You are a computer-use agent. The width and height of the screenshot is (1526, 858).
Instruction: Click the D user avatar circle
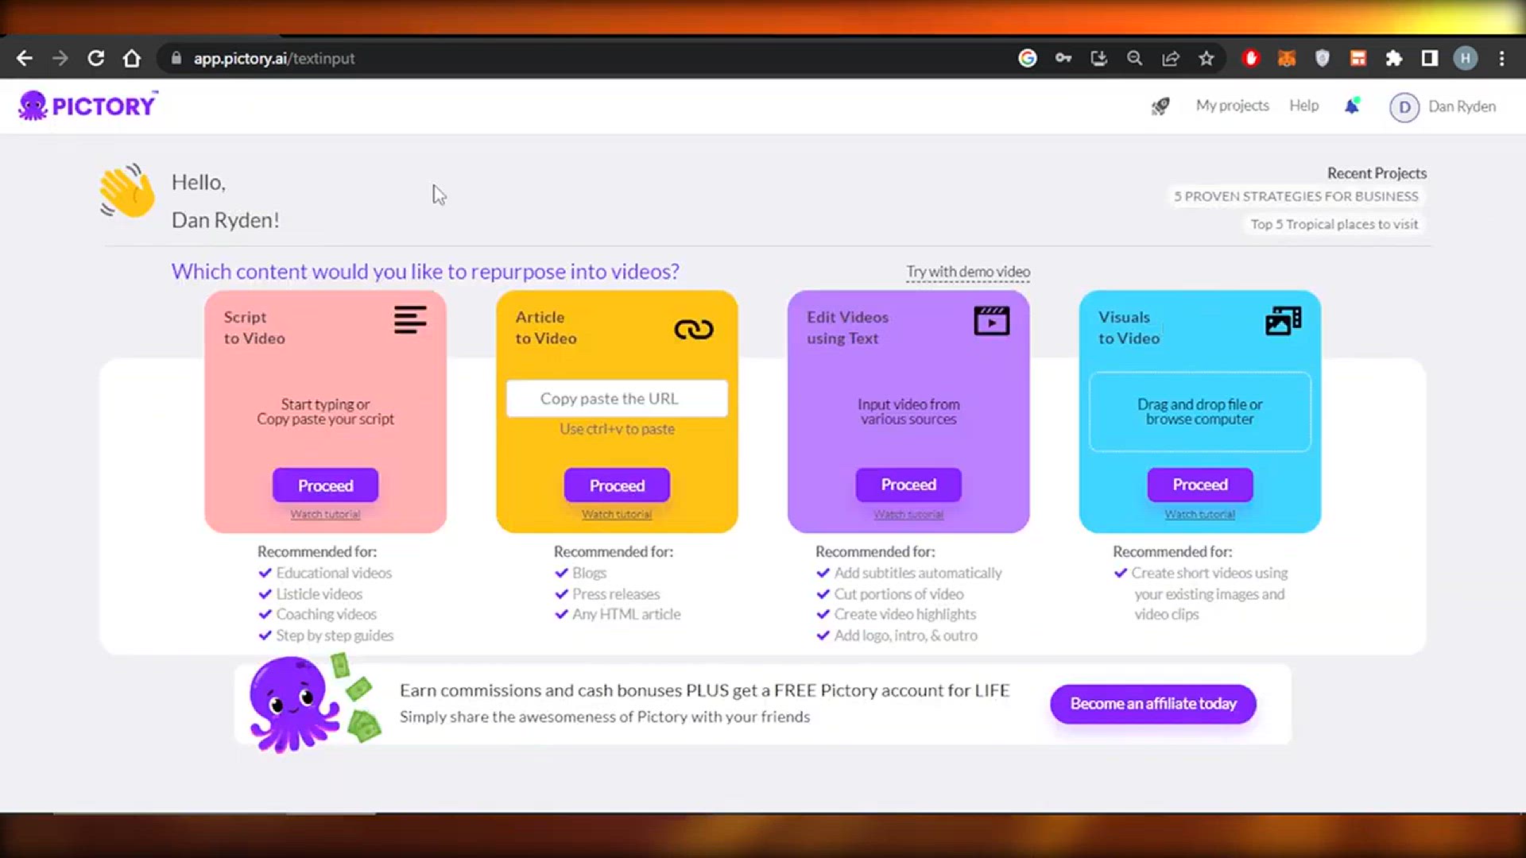click(1404, 107)
